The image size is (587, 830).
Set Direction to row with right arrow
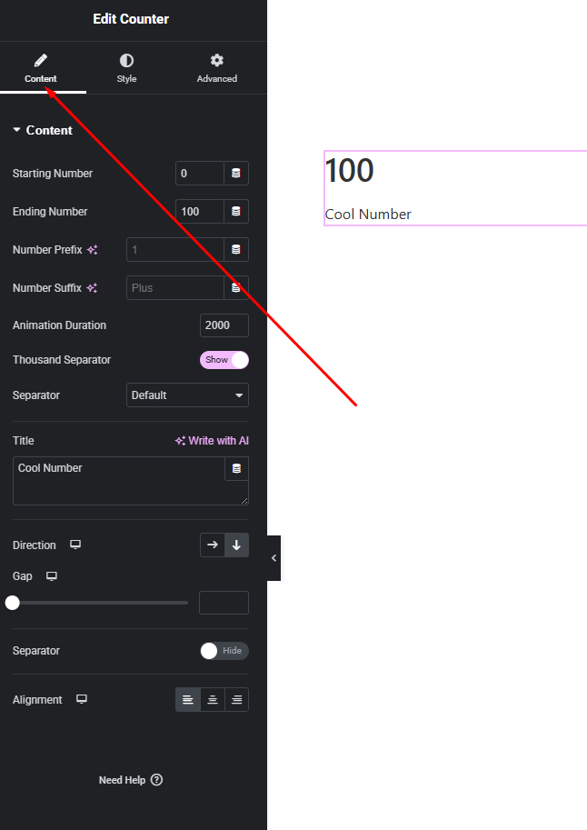point(213,545)
